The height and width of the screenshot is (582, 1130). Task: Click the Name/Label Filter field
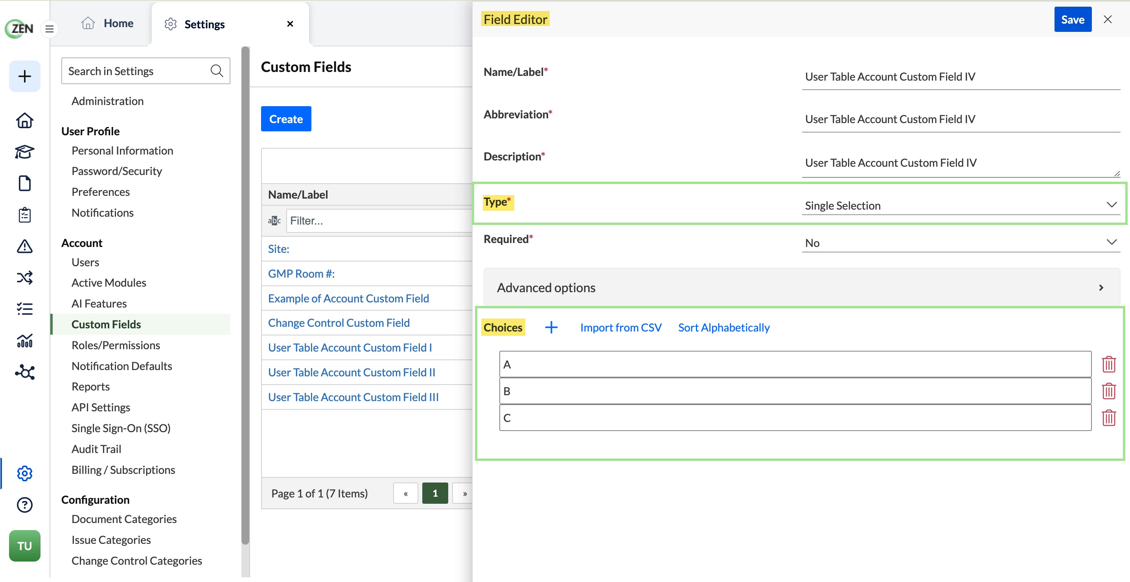click(379, 221)
